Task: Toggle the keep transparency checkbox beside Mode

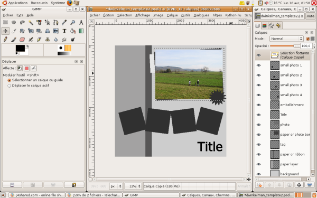Action: tap(308, 39)
